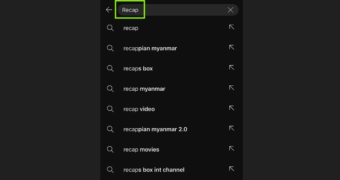Open the 'recap video' suggestion
Viewport: 340px width, 180px height.
(139, 109)
